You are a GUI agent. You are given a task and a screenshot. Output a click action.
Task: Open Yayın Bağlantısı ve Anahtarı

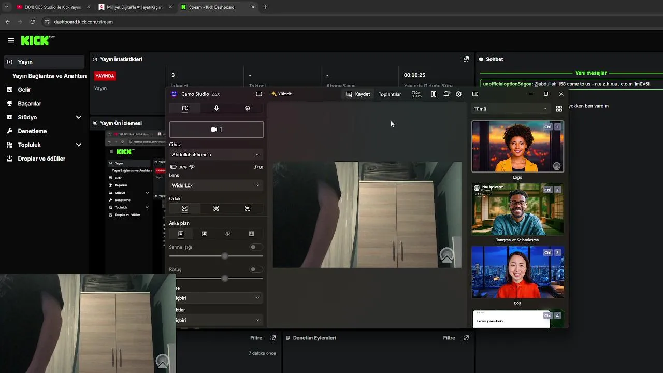coord(49,76)
